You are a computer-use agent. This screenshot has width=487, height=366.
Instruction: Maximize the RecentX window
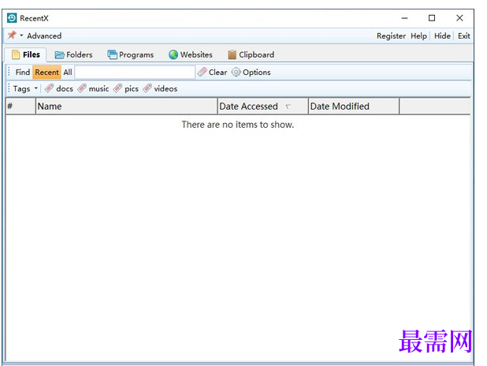(x=432, y=18)
